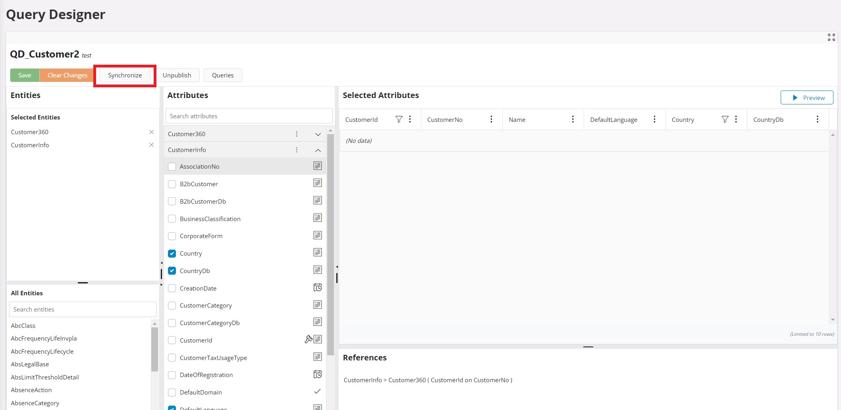Click the calendar icon beside CreationDate
This screenshot has width=841, height=410.
click(317, 287)
